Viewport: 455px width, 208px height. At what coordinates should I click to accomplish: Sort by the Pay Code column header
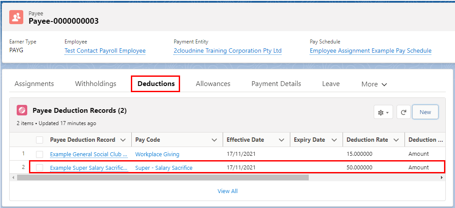tap(148, 140)
